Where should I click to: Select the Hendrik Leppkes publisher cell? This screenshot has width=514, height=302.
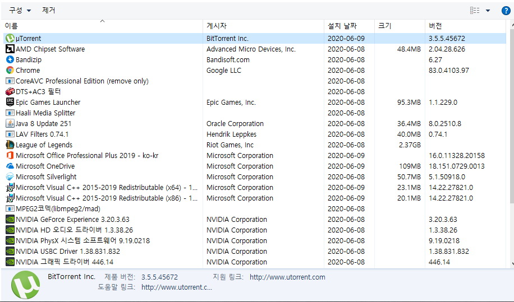231,134
